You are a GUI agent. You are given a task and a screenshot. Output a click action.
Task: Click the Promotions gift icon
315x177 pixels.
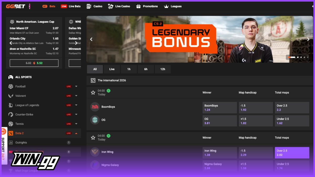pyautogui.click(x=138, y=6)
